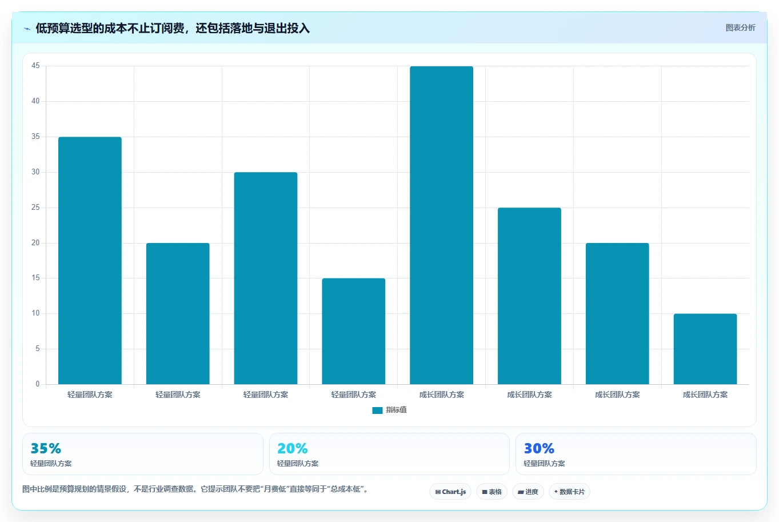This screenshot has height=522, width=779.
Task: Click the y-axis label 5
Action: click(38, 349)
